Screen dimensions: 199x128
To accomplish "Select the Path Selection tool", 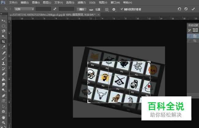I will [3, 106].
